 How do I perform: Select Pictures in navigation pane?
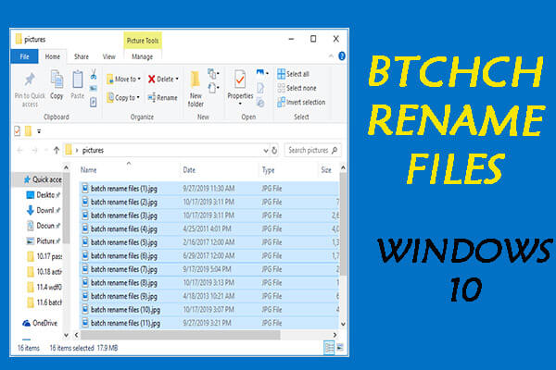coord(45,241)
